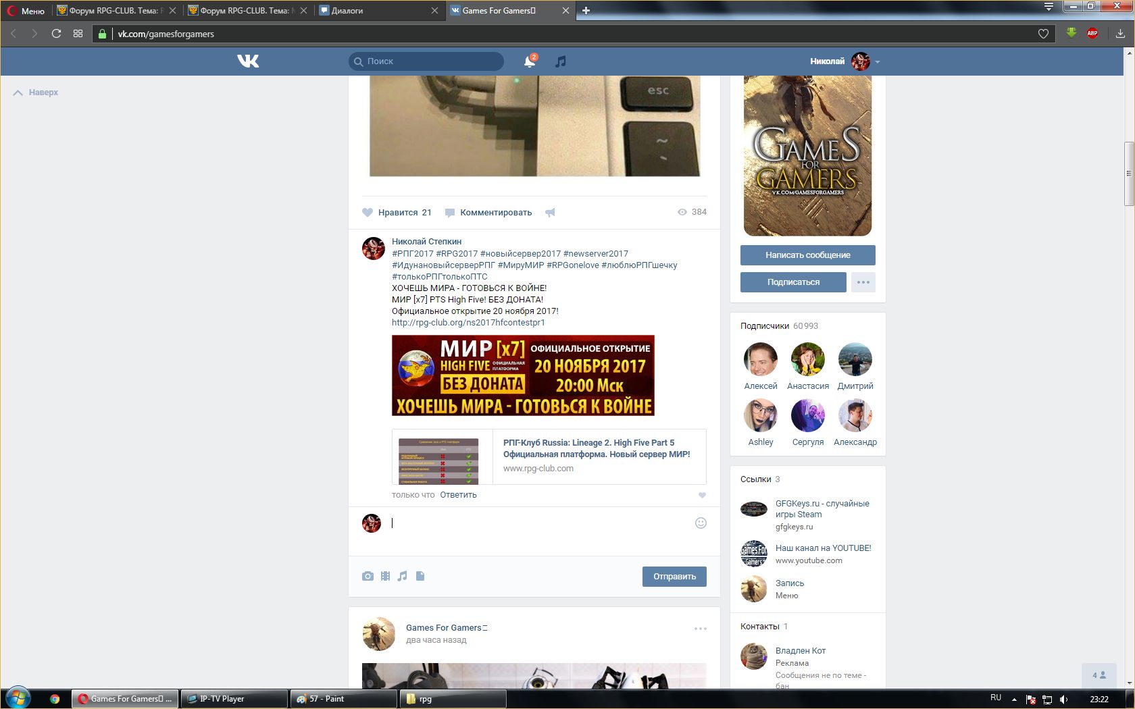1135x709 pixels.
Task: Close the Диалоги tab
Action: click(x=434, y=11)
